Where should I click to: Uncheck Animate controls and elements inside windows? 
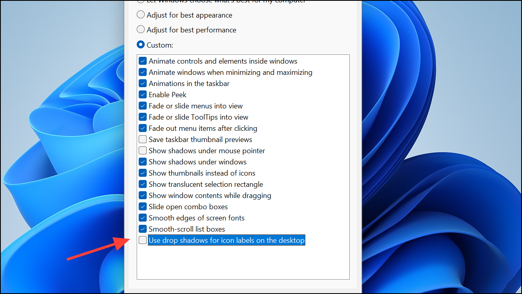click(143, 61)
